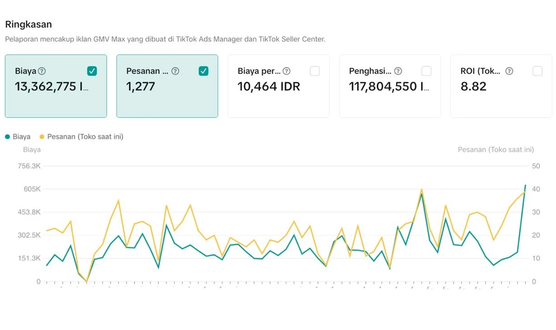The width and height of the screenshot is (556, 330).
Task: Uncheck the Biaya metric checkbox
Action: 92,71
